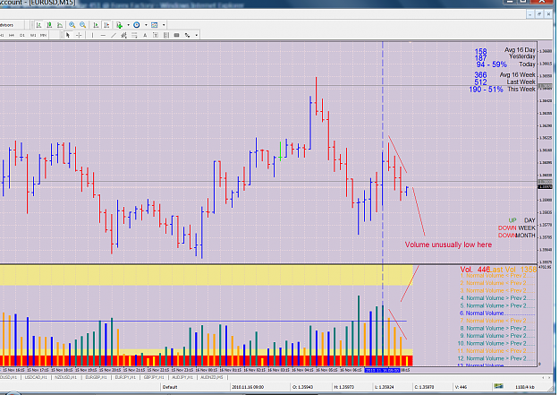Restore the inner chart window button
559x395 pixels.
pos(539,14)
